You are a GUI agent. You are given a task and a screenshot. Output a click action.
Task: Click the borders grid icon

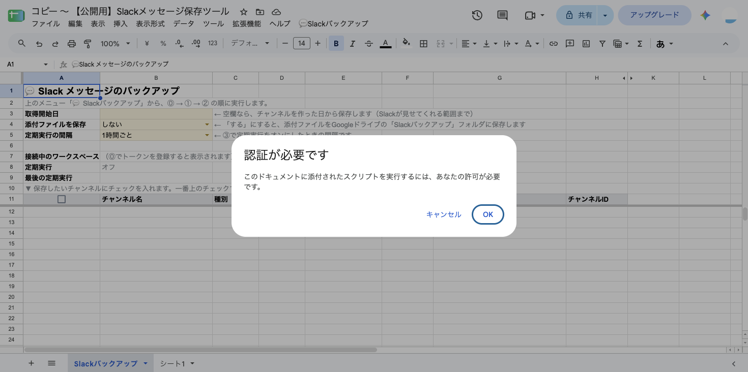pos(423,44)
